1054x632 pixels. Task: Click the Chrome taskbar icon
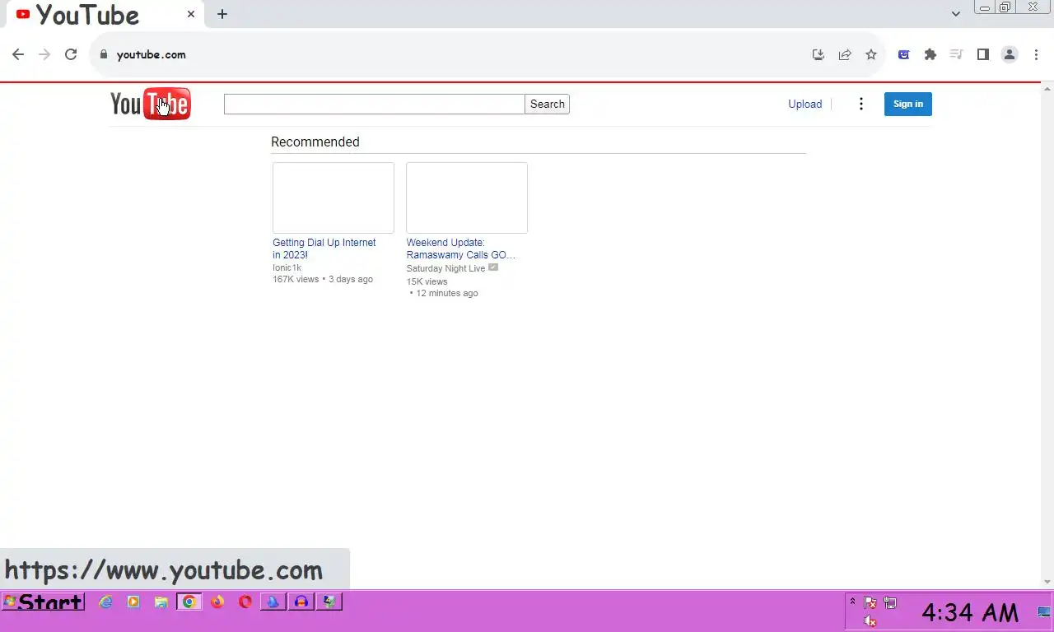click(189, 602)
